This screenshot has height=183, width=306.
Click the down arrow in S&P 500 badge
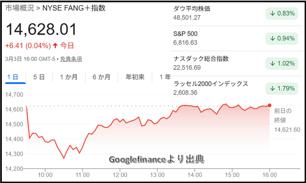[272, 38]
